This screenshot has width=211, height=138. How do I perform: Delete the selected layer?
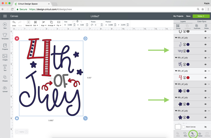206,27
